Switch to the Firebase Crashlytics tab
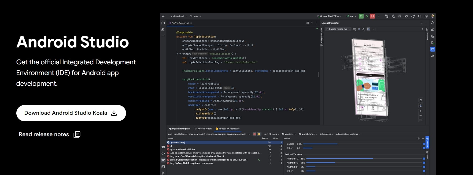The height and width of the screenshot is (175, 473). pos(228,129)
